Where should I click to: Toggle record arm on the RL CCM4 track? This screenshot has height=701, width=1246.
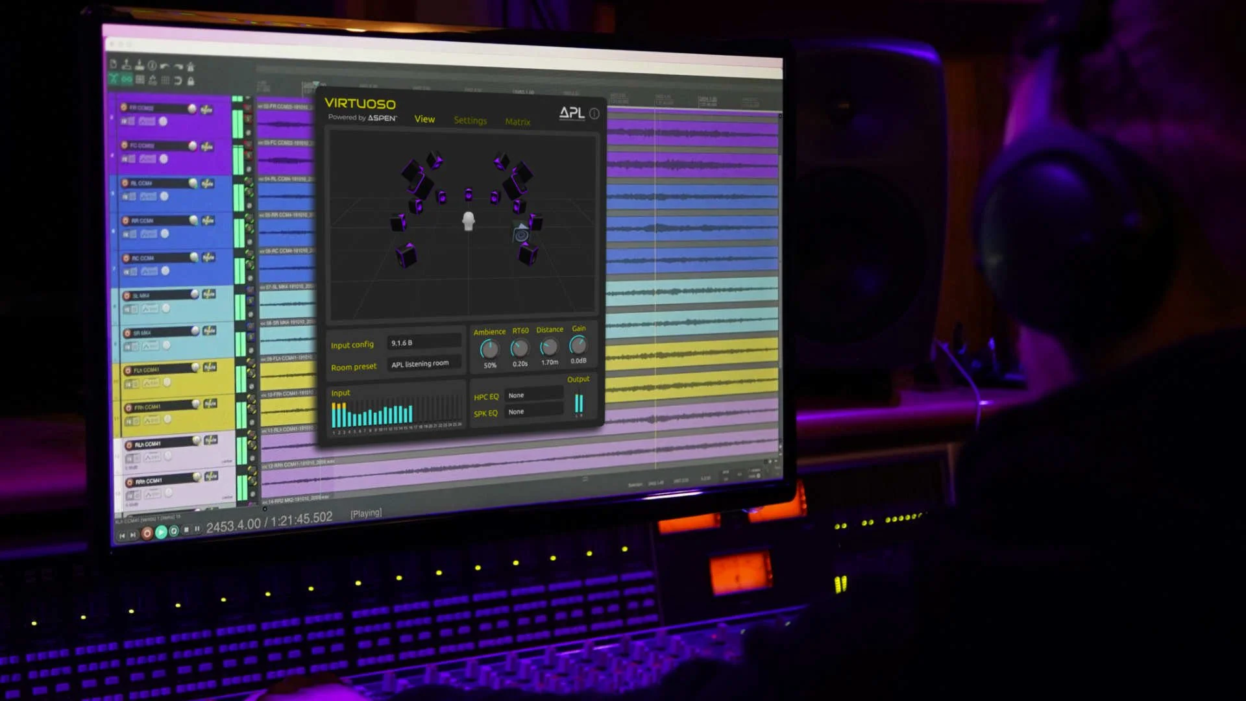[x=125, y=183]
